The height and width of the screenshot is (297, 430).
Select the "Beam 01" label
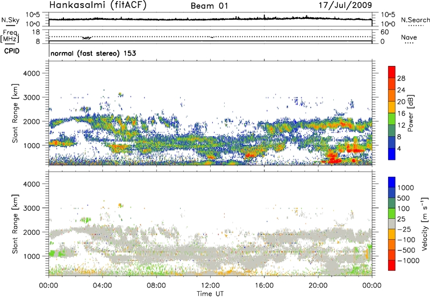point(209,6)
